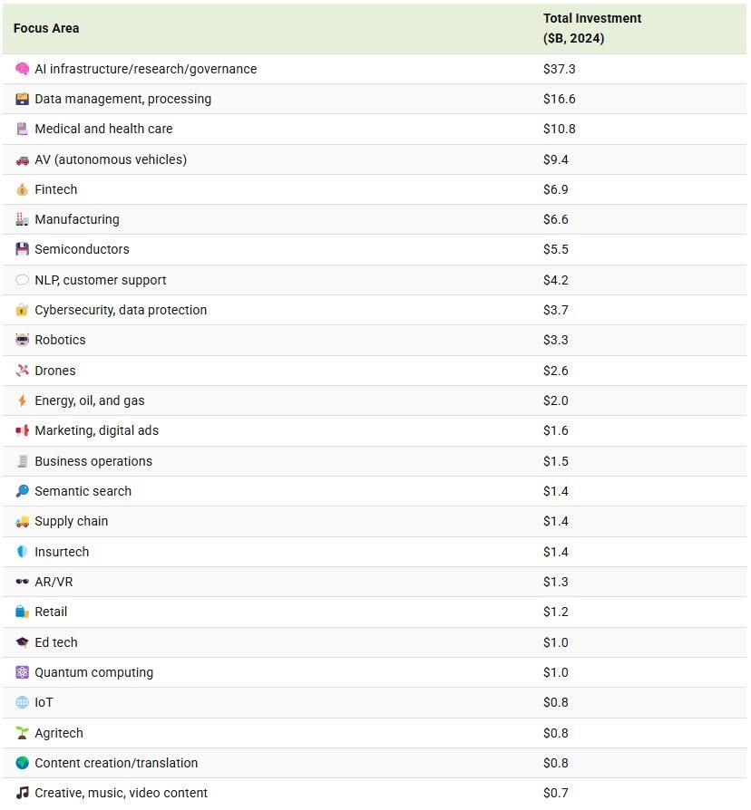
Task: Click the Focus Area column header
Action: 46,28
